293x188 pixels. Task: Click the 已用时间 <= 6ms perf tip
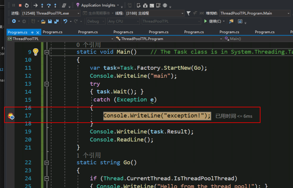(x=234, y=116)
